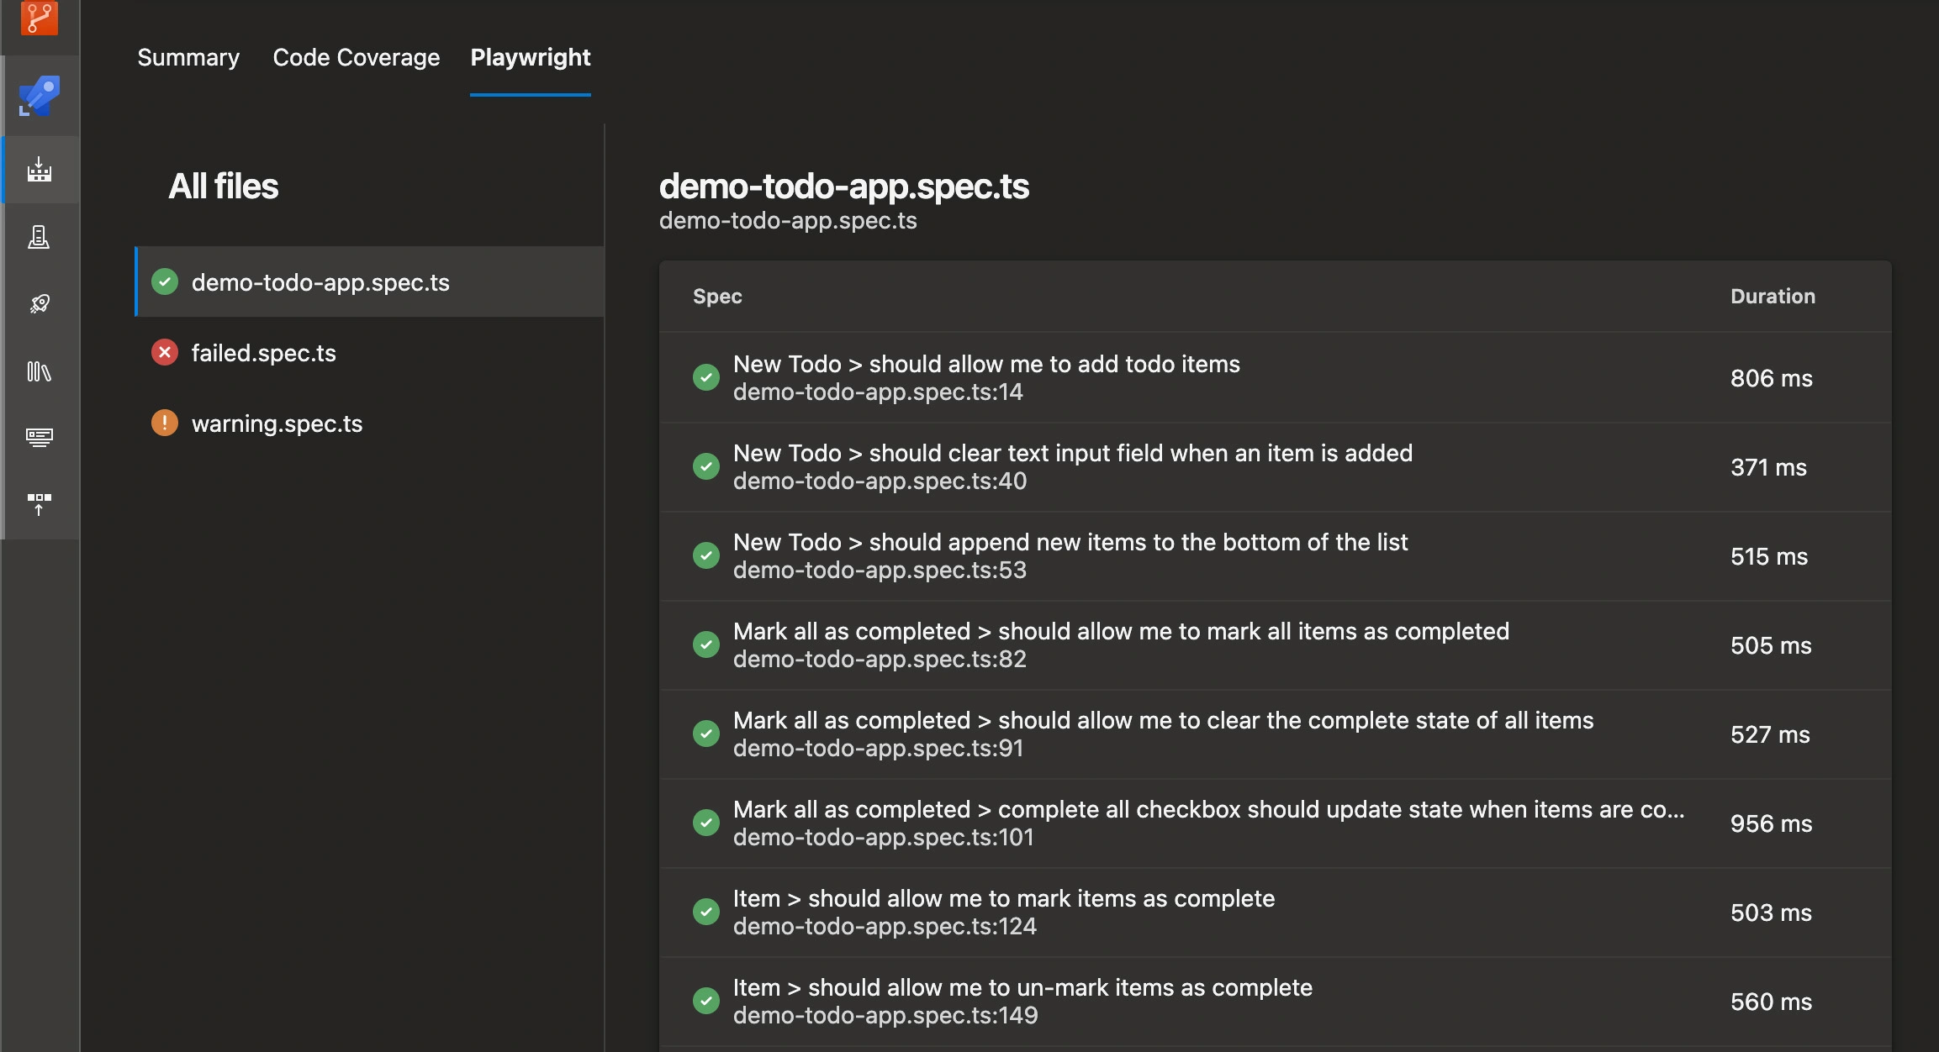Click file reference demo-todo-app.spec.ts:149

(885, 1015)
